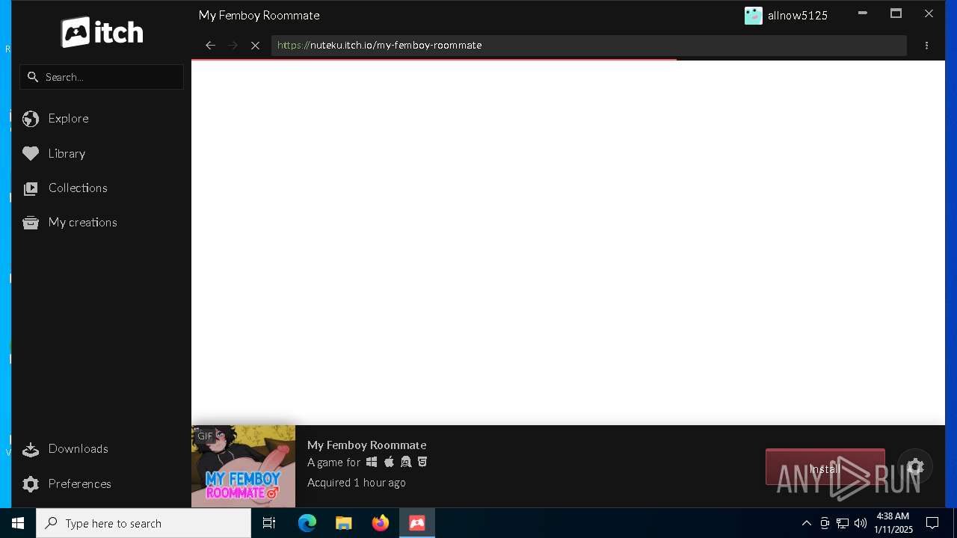
Task: Click the macOS apple platform icon
Action: point(389,462)
